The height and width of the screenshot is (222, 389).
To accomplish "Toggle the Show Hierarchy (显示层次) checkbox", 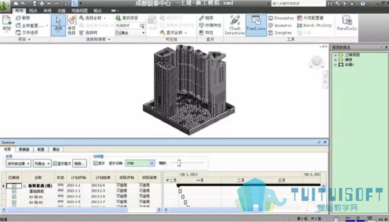I will click(55, 164).
